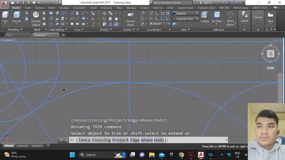Switch to the Home ribbon tab
This screenshot has width=285, height=160.
pyautogui.click(x=16, y=8)
